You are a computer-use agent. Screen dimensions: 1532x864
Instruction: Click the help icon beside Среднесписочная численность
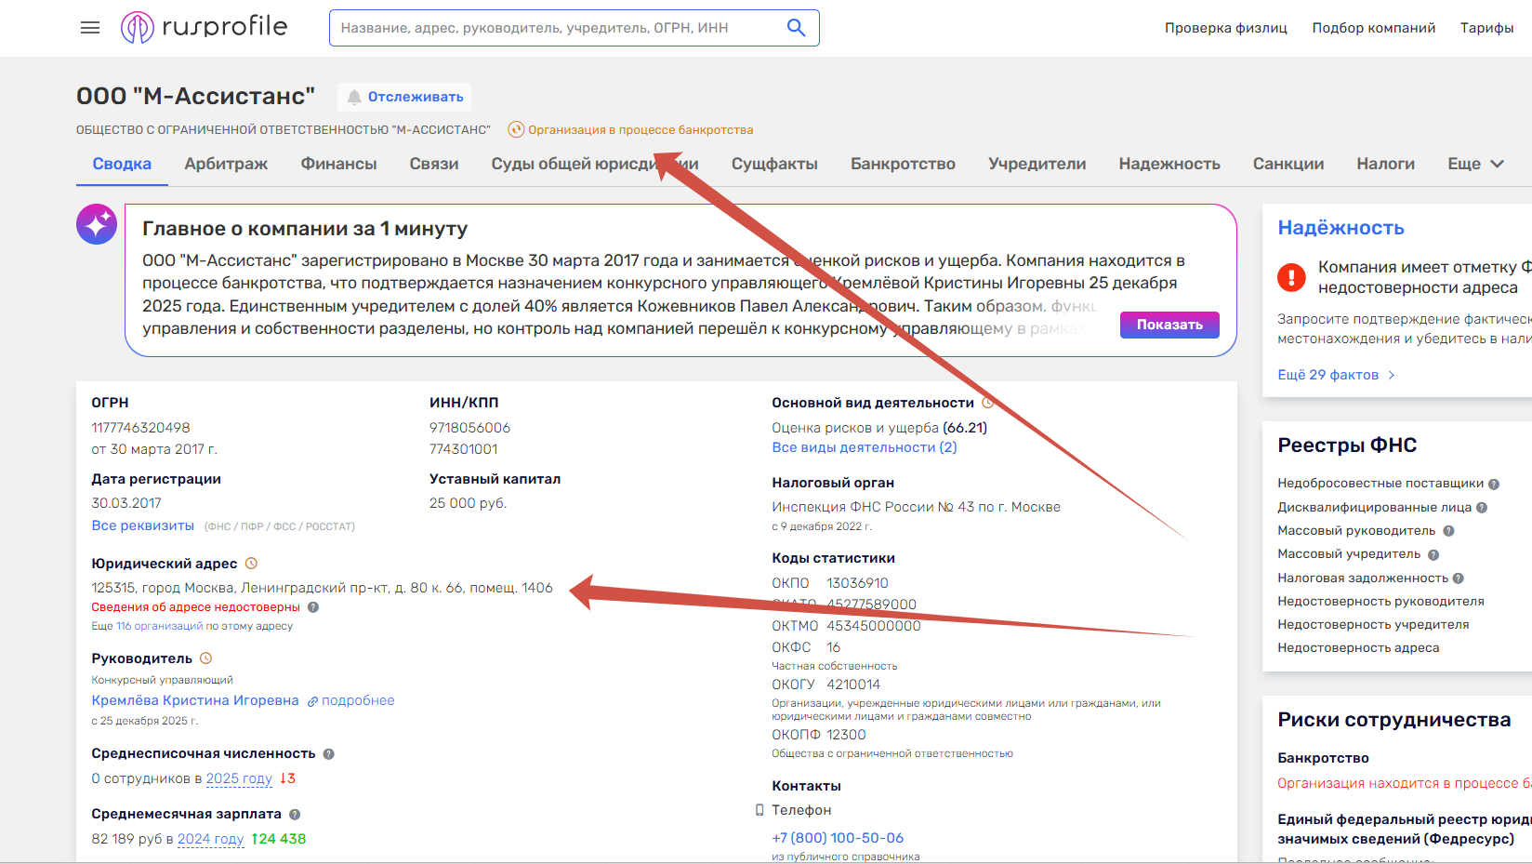328,754
